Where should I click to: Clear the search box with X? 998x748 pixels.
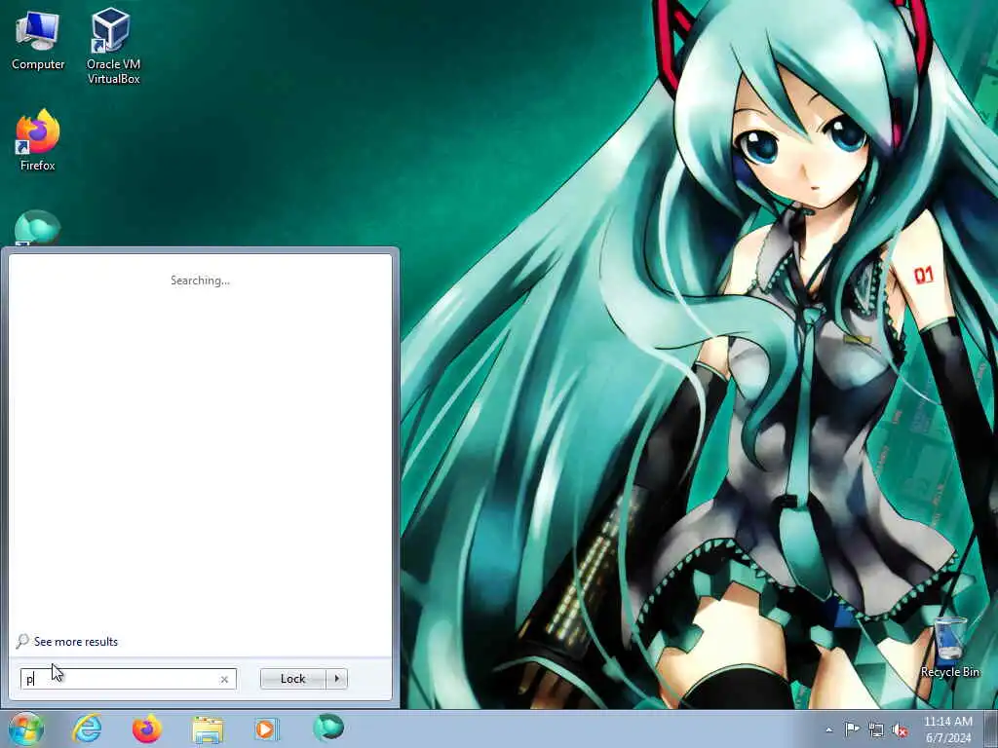pos(224,679)
